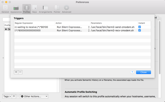Remove trigger with the minus button
The width and height of the screenshot is (165, 102).
point(20,72)
